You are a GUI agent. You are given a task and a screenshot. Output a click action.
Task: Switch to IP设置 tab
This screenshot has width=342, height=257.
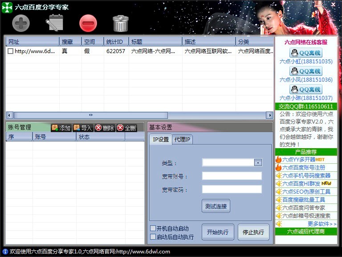click(x=161, y=139)
